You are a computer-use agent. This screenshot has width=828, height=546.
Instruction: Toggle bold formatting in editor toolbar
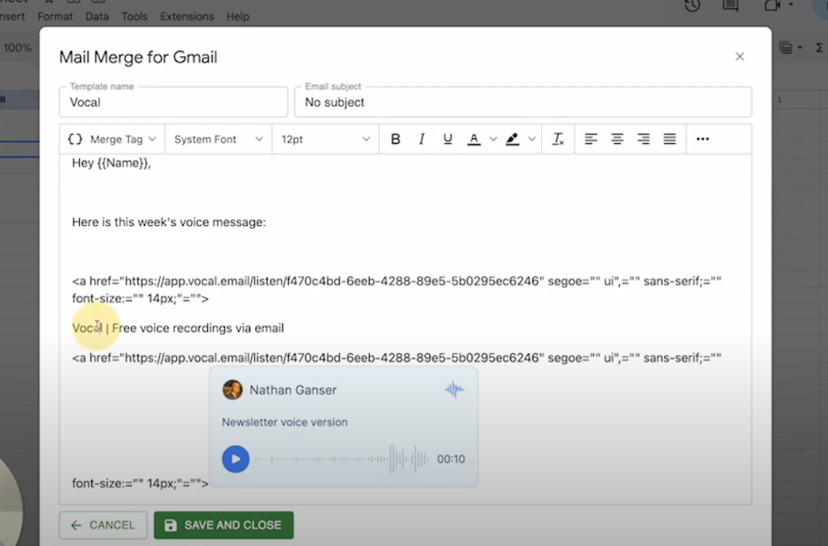[x=395, y=139]
